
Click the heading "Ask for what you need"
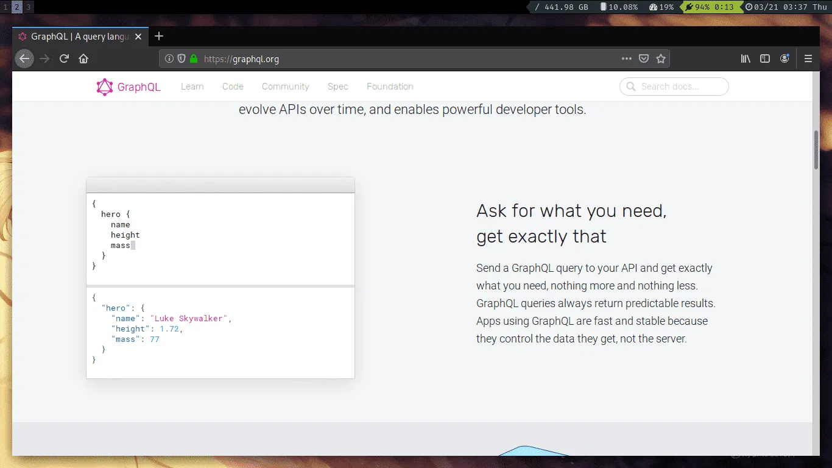[571, 211]
